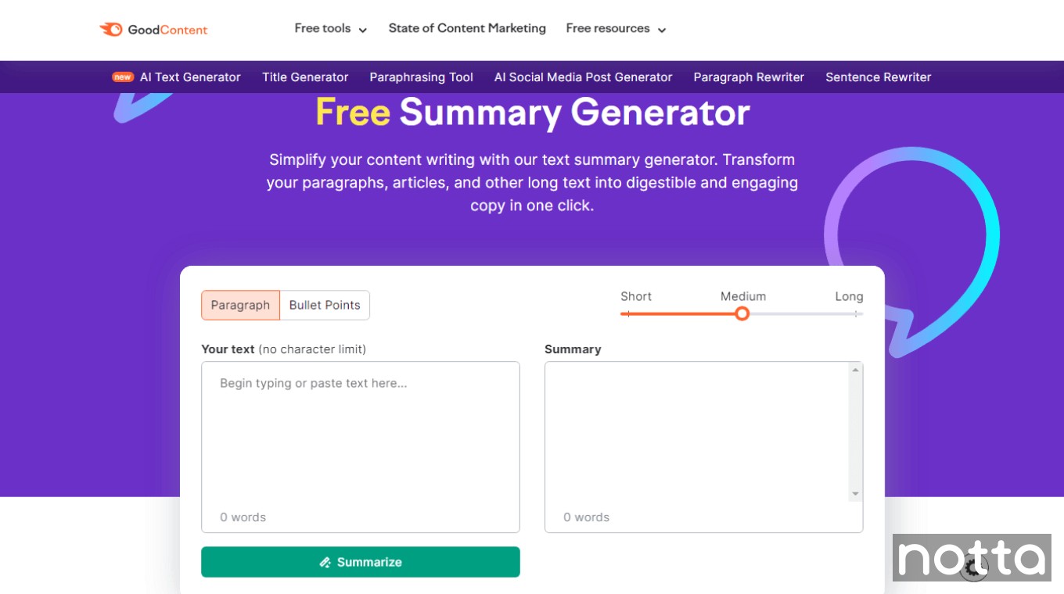The height and width of the screenshot is (594, 1064).
Task: Select the Paragraph summary format
Action: point(240,305)
